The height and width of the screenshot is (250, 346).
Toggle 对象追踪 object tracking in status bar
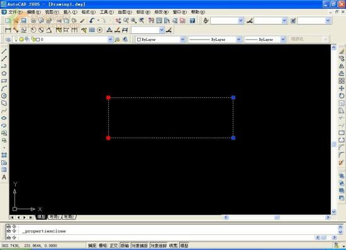(159, 246)
